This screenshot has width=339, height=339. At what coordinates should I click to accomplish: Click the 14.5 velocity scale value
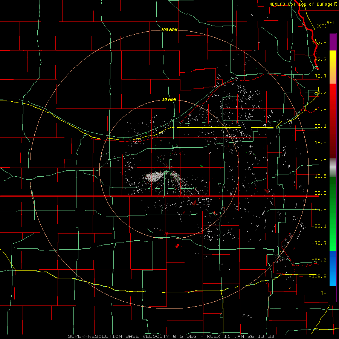click(x=321, y=143)
